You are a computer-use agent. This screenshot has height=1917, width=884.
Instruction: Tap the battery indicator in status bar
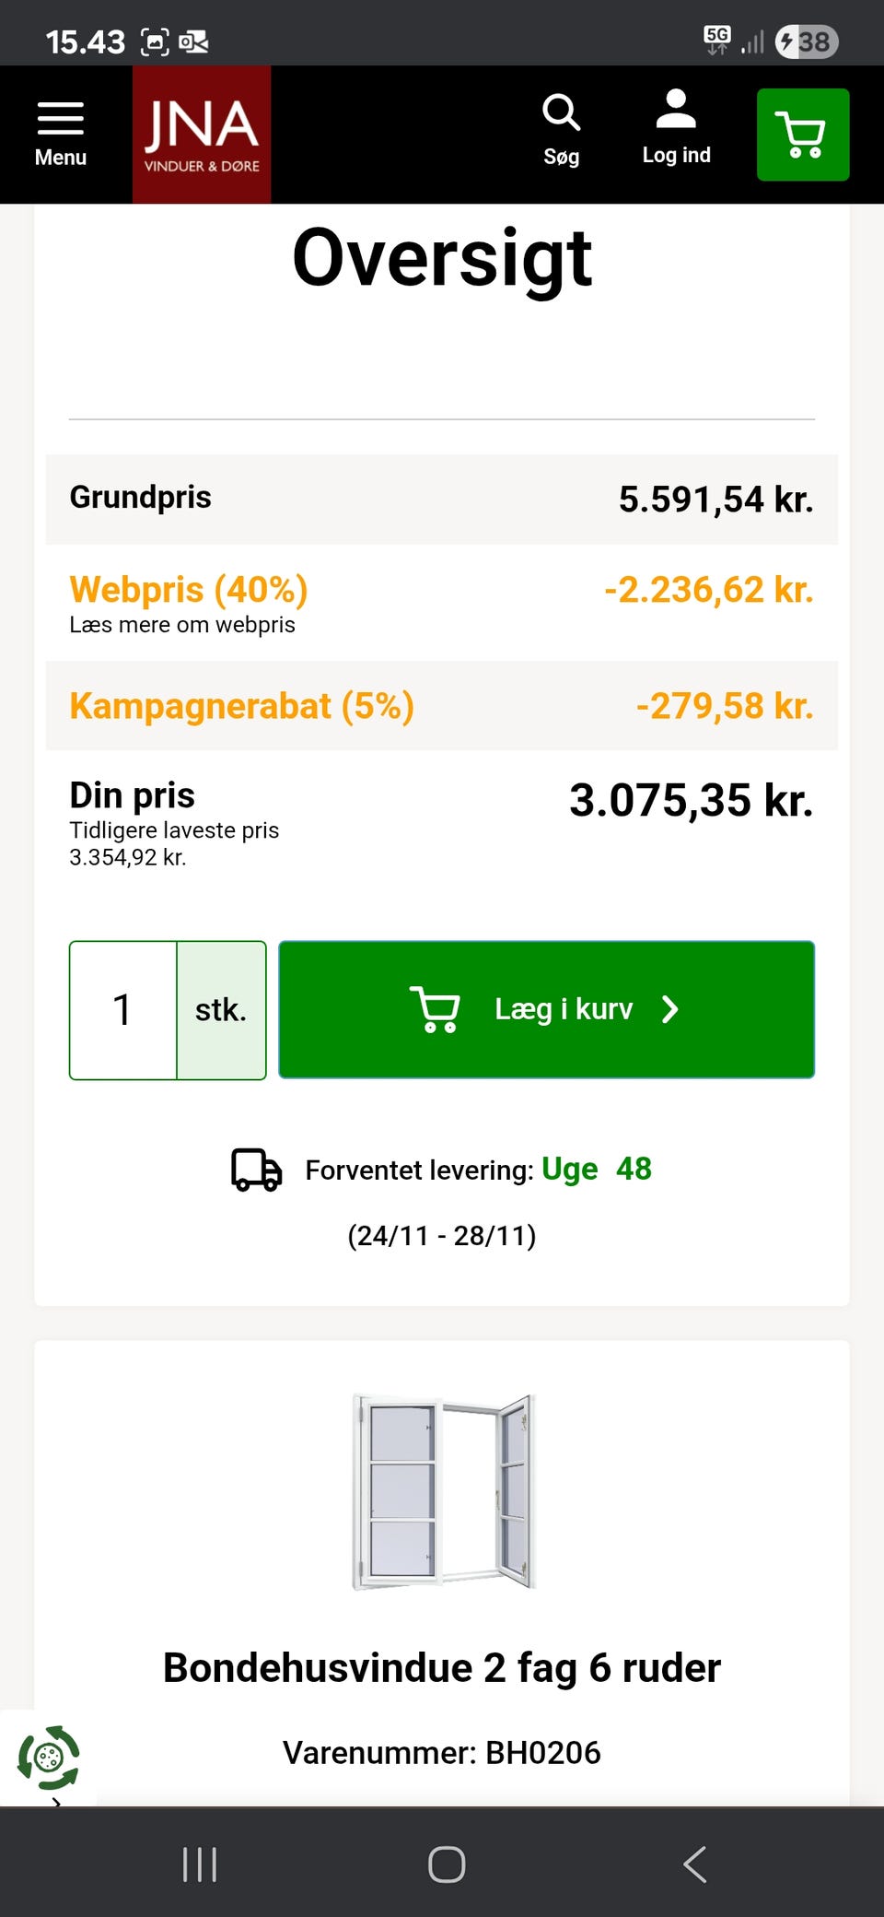point(807,41)
